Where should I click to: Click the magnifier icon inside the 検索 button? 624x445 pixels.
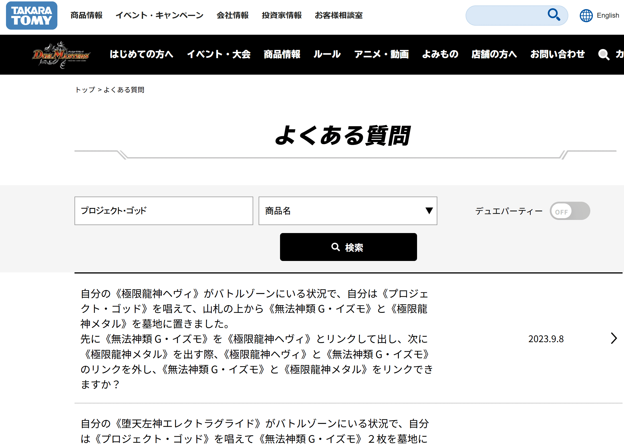[x=335, y=247]
